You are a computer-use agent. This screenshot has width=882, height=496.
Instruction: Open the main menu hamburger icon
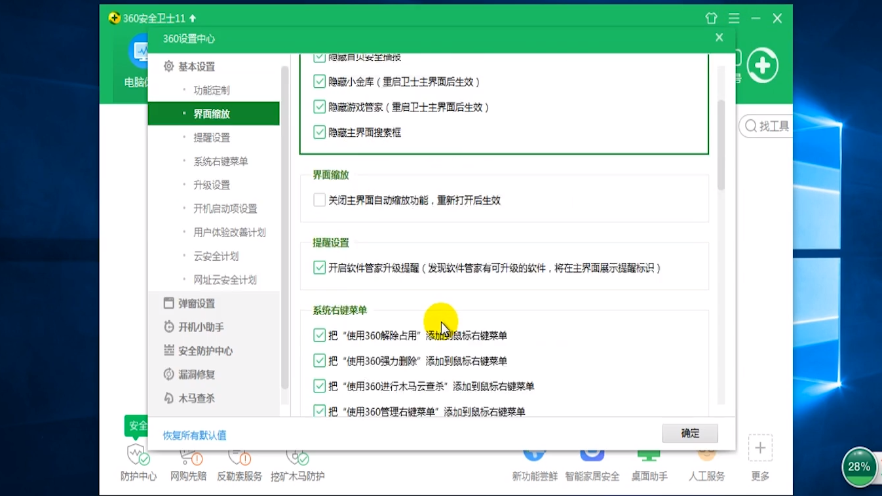tap(734, 18)
